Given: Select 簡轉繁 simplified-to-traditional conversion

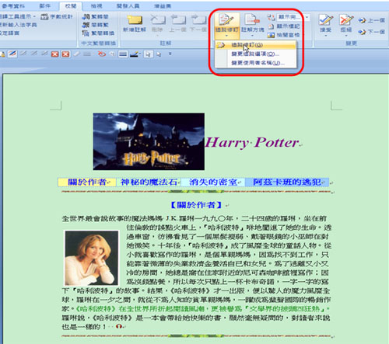Looking at the screenshot, I should click(95, 25).
